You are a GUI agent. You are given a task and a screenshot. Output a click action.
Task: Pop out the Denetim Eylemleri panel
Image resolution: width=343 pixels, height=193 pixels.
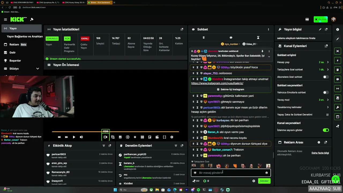(182, 146)
